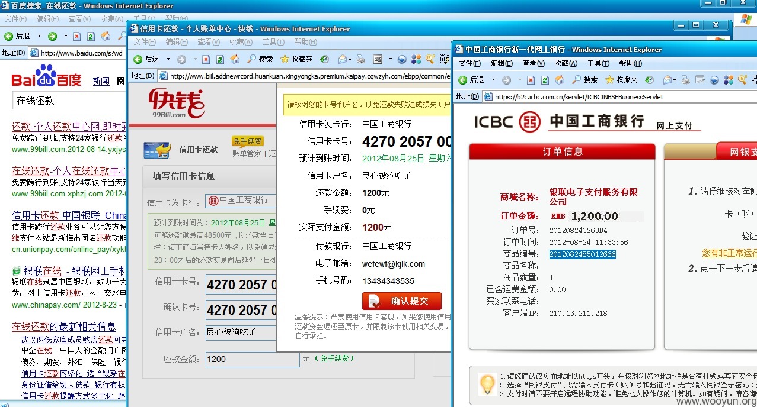Expand Mail dropdown arrow in 快钱 window
The image size is (757, 407).
coord(350,59)
